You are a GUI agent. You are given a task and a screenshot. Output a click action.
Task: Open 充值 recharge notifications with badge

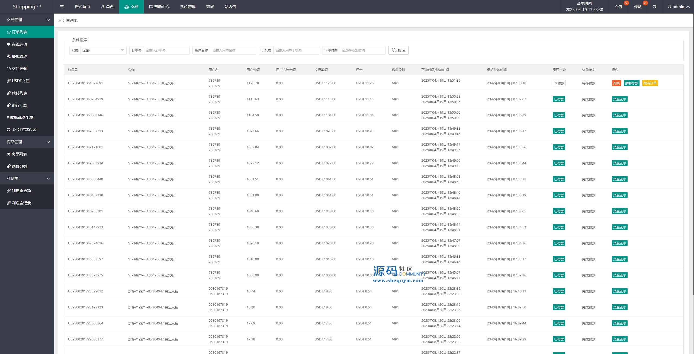[618, 7]
